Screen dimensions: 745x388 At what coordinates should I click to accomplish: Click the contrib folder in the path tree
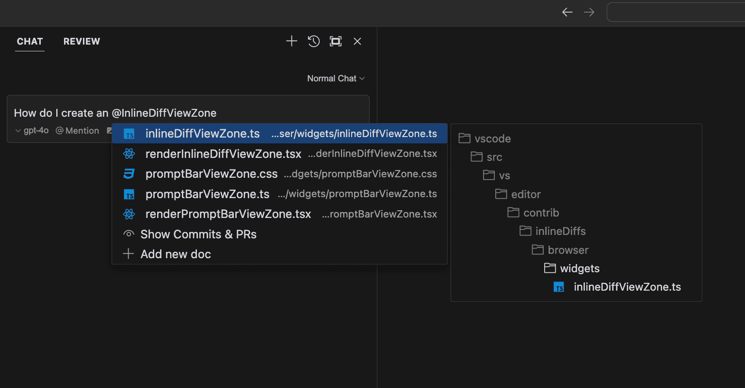pos(534,213)
